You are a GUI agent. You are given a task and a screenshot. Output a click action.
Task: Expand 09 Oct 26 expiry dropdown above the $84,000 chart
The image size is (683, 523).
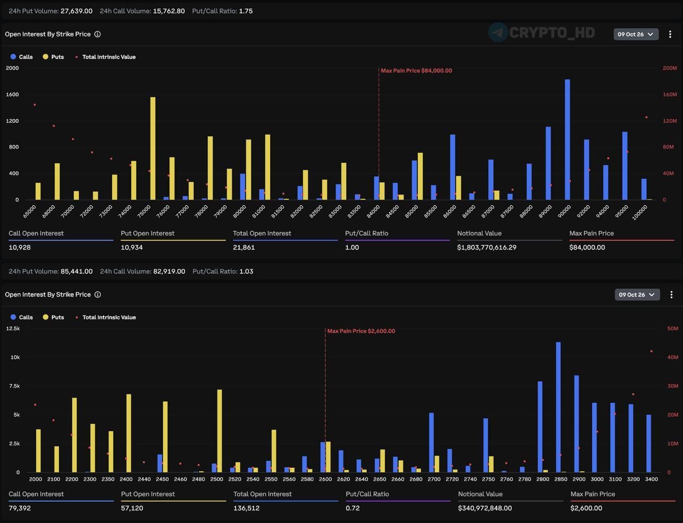[636, 34]
